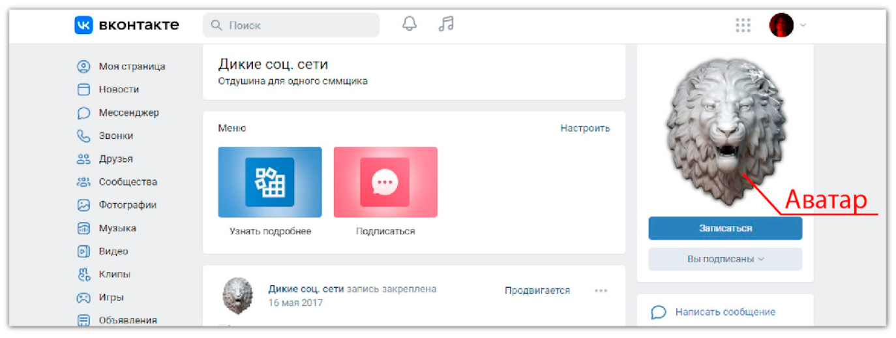The image size is (896, 338).
Task: Click the VK logo icon
Action: click(83, 25)
